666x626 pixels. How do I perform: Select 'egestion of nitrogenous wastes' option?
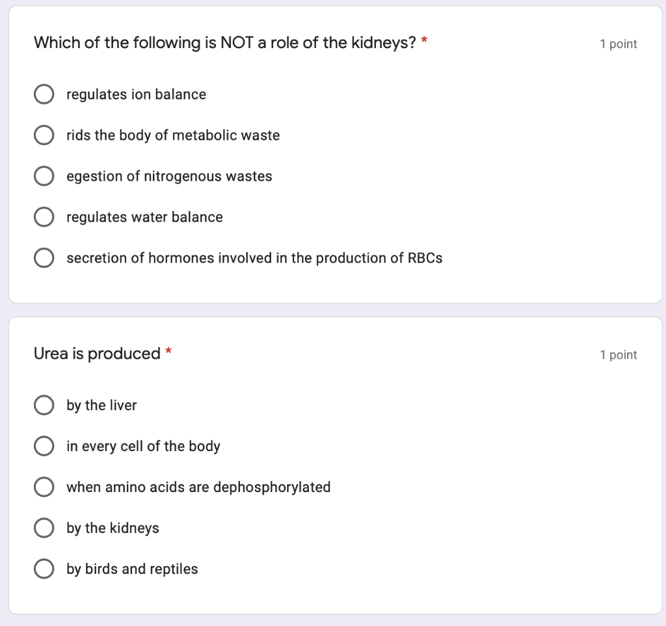[44, 176]
